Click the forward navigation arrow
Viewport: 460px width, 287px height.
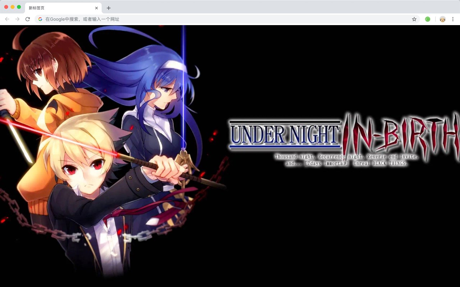[17, 19]
